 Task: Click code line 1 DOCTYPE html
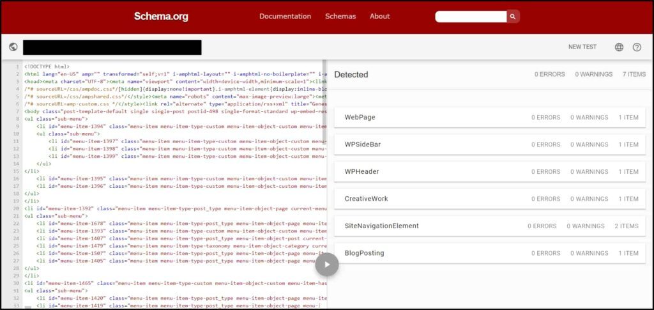coord(47,66)
